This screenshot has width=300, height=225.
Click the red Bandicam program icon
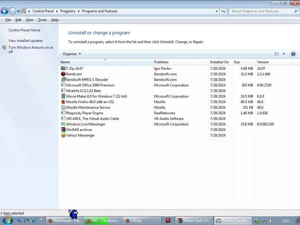coord(63,74)
